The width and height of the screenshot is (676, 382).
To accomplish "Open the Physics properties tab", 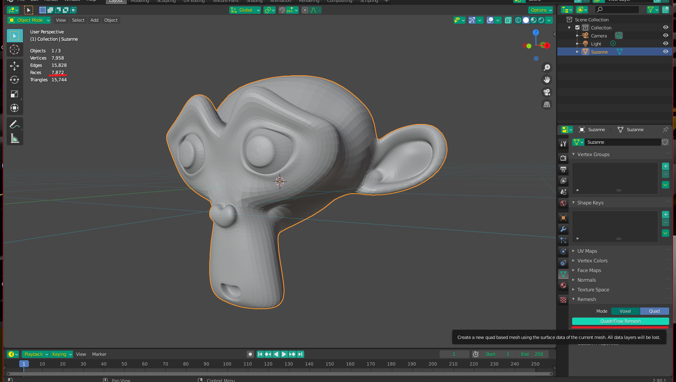I will coord(563,252).
